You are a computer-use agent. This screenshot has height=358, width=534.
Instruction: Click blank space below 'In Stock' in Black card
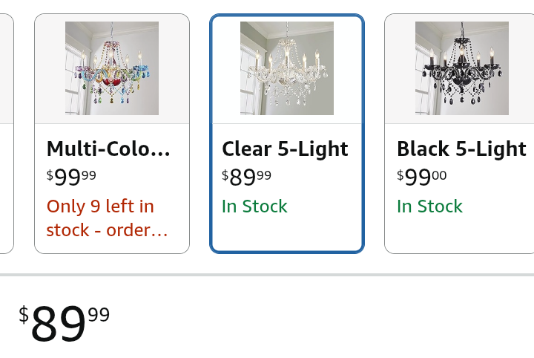point(460,235)
